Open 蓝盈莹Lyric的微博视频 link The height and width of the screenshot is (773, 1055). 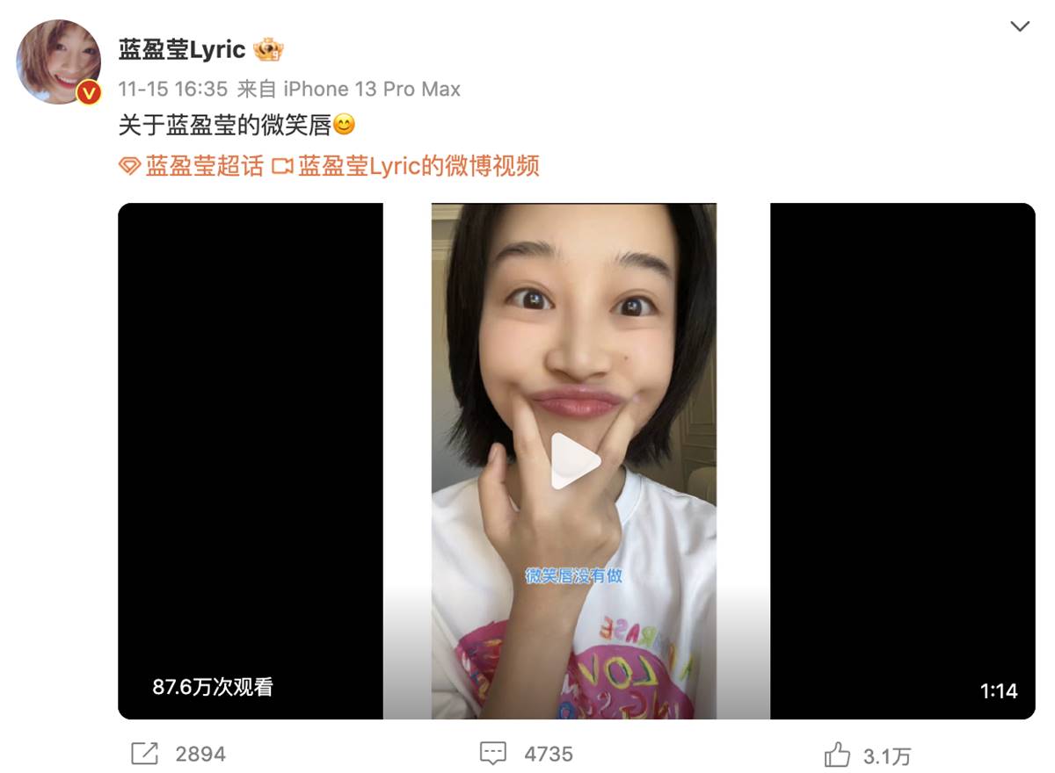coord(418,166)
